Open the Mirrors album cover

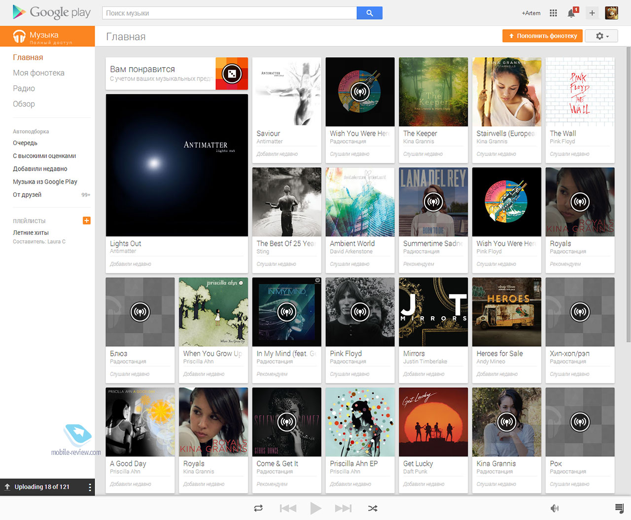coord(433,312)
